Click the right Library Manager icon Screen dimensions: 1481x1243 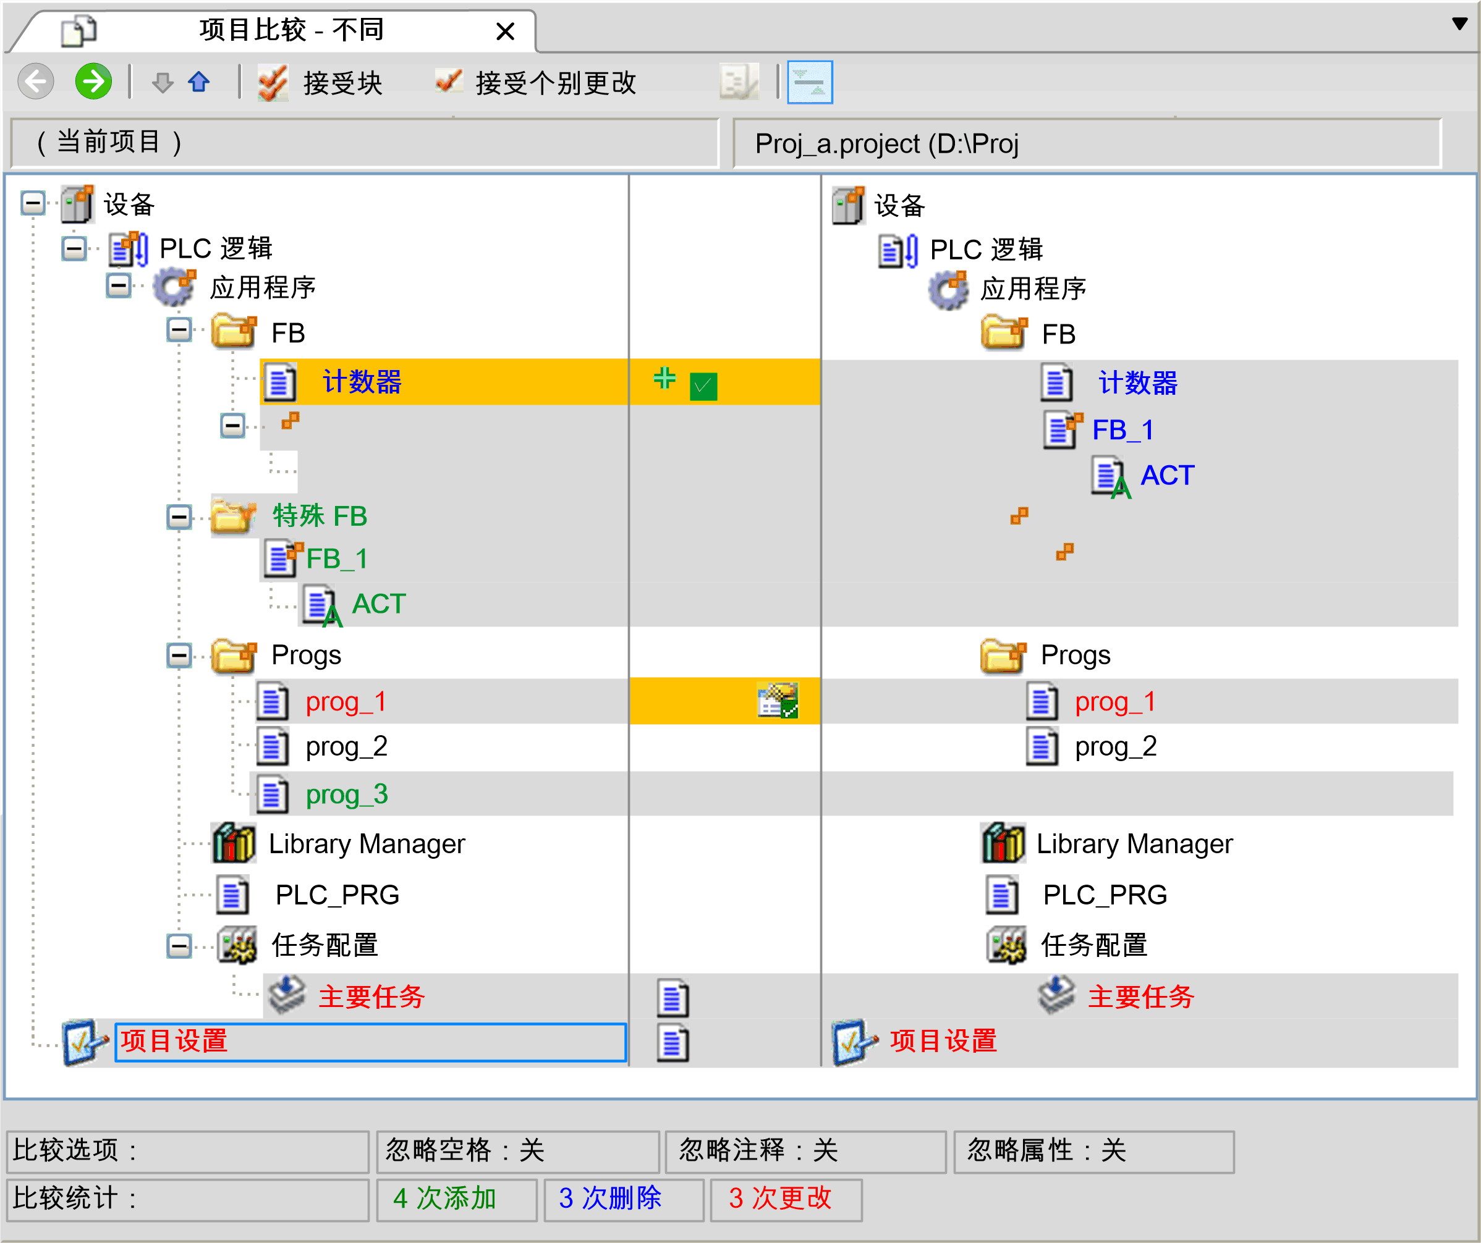pyautogui.click(x=1004, y=843)
